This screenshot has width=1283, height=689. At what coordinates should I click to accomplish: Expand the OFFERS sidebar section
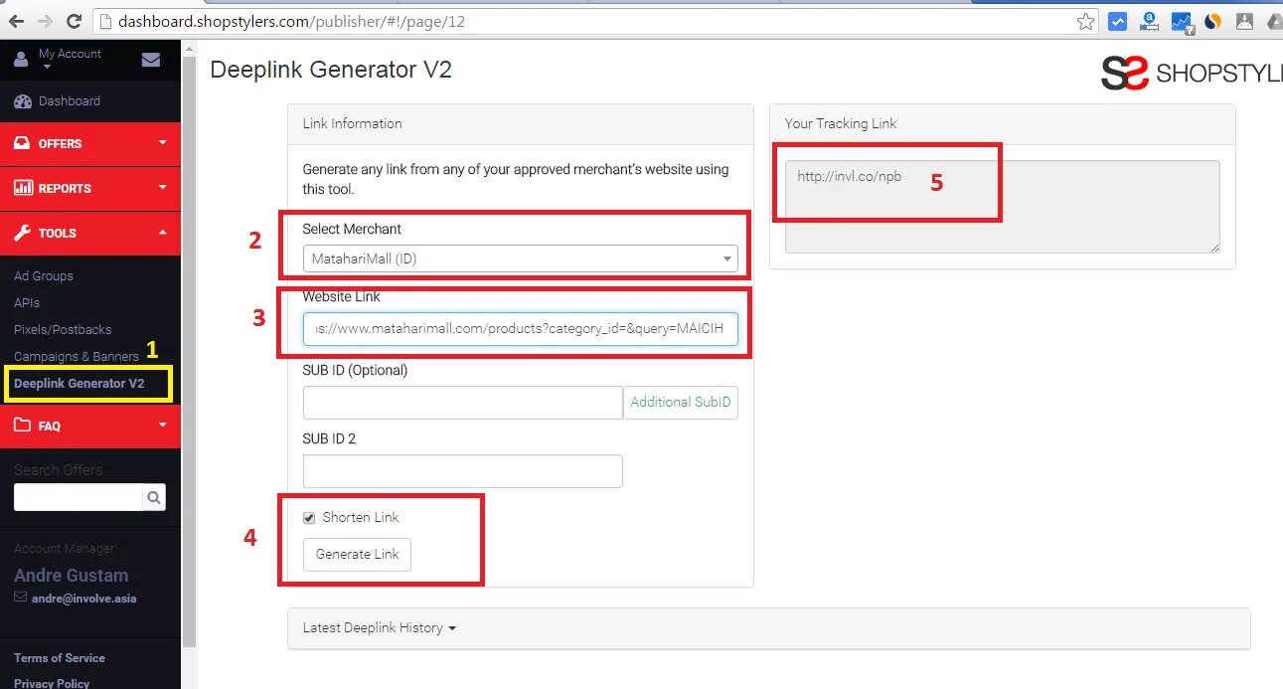90,143
